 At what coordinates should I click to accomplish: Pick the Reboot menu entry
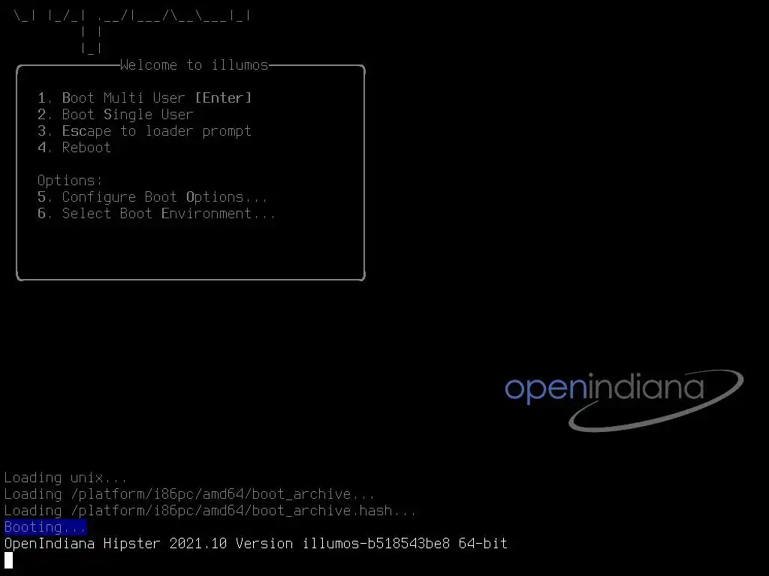pyautogui.click(x=74, y=148)
